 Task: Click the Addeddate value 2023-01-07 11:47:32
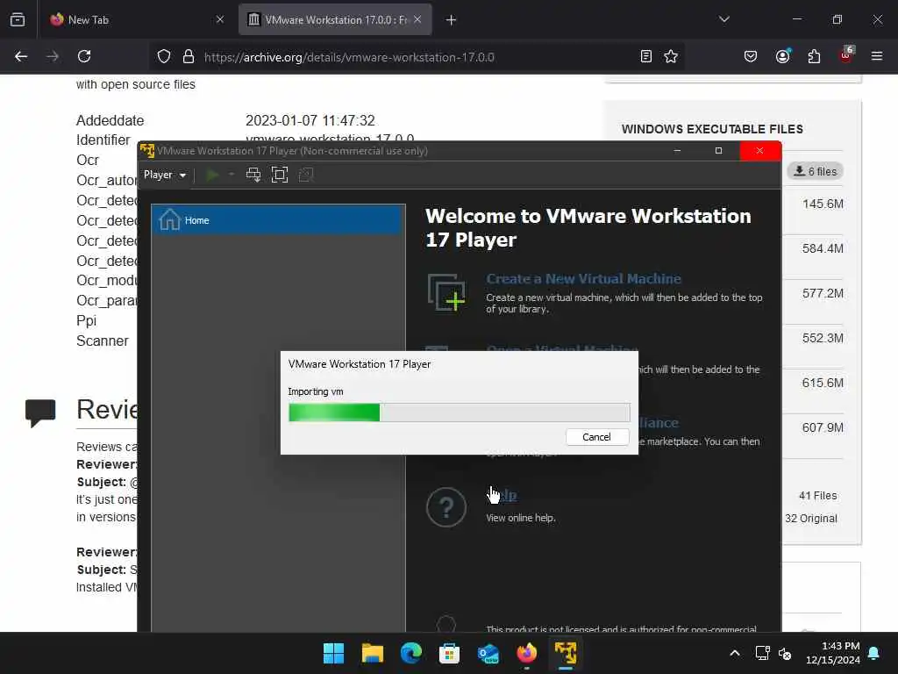click(310, 120)
